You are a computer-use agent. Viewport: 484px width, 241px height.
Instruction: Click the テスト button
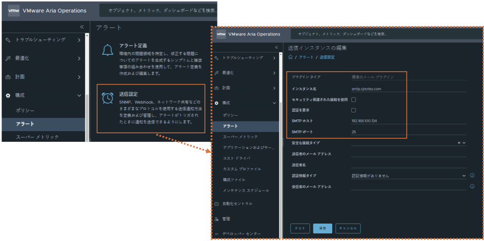tap(300, 228)
